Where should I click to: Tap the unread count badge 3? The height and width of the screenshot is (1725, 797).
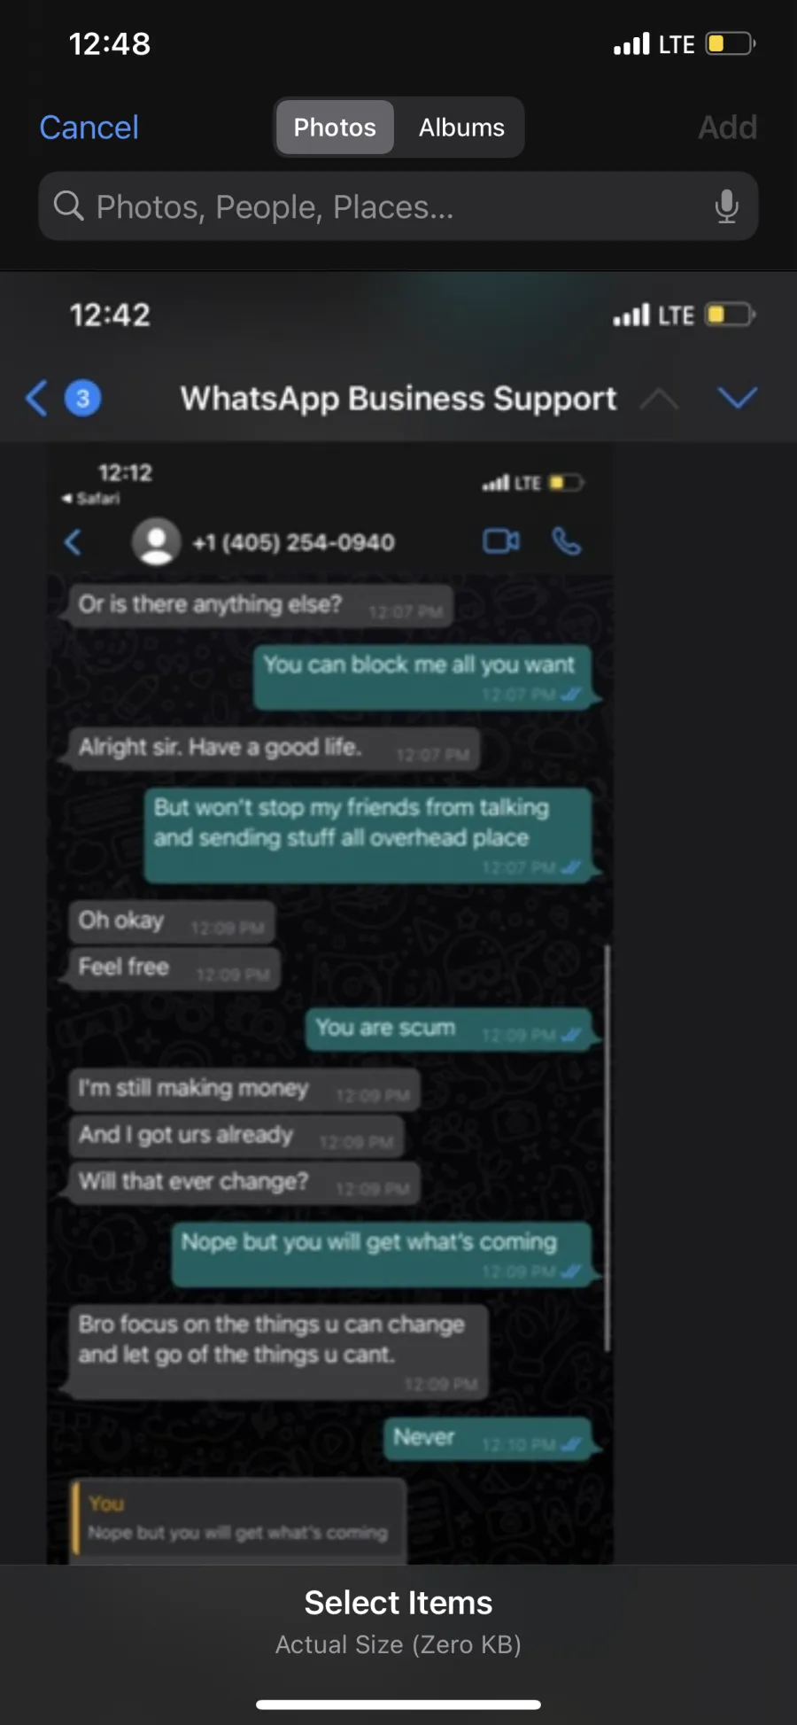[83, 398]
